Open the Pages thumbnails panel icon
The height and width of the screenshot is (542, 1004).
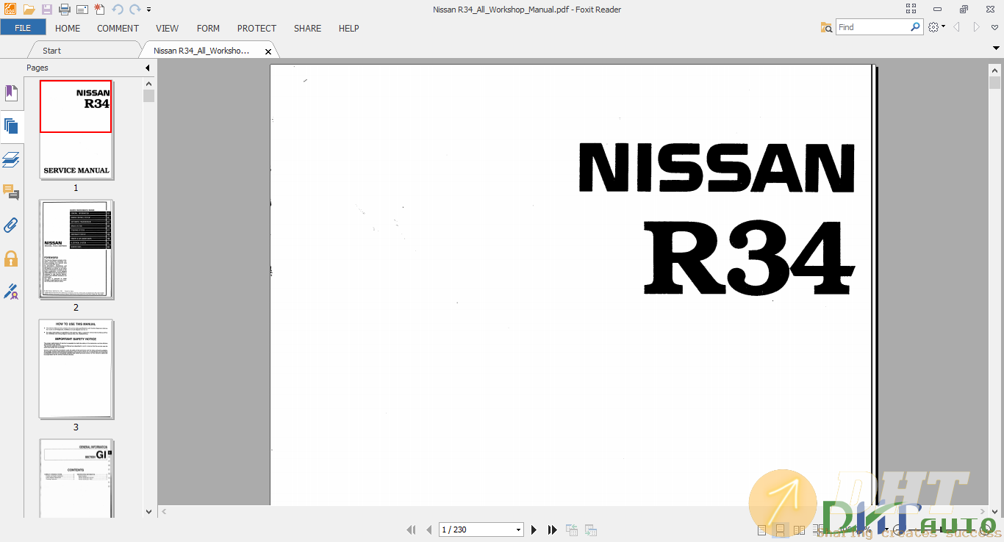click(11, 126)
